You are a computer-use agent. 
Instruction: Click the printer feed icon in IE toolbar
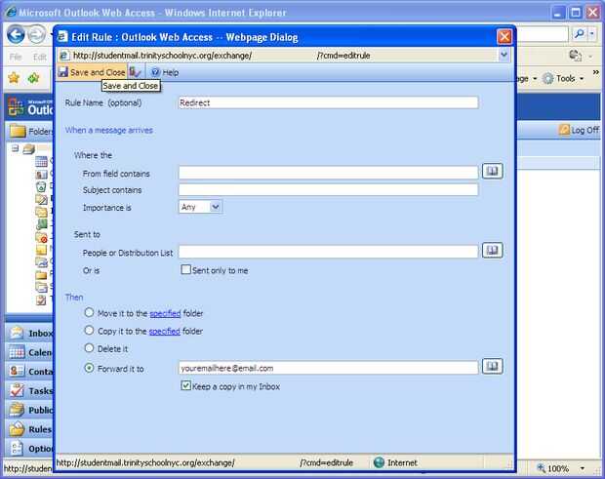click(575, 56)
